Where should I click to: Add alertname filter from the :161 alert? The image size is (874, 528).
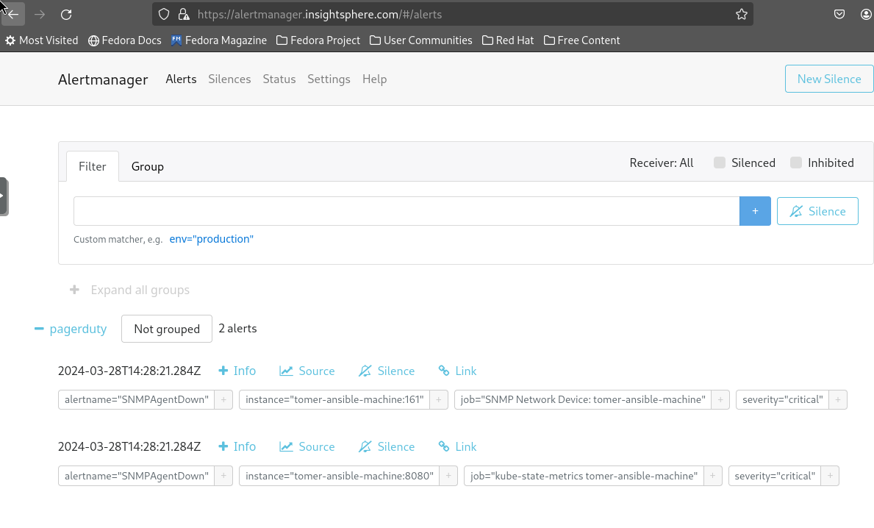[223, 400]
